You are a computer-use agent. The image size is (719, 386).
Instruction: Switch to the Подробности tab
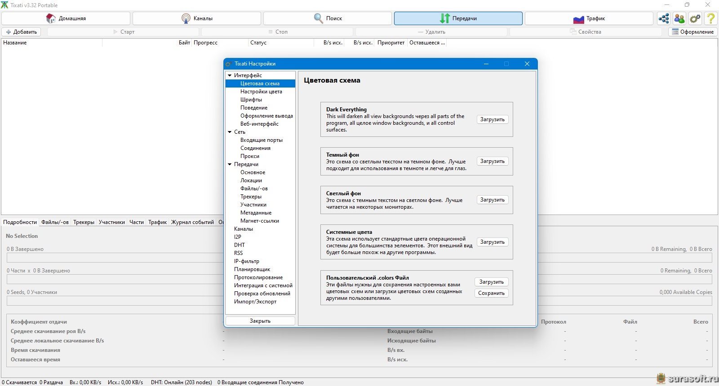pyautogui.click(x=20, y=222)
